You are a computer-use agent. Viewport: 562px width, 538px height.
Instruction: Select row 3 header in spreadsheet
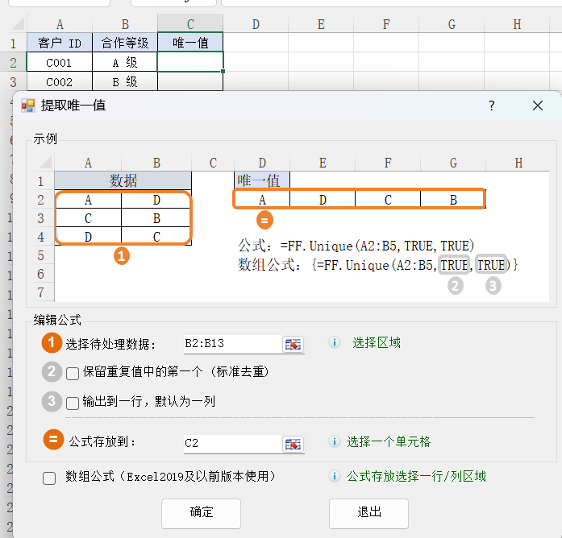(13, 81)
